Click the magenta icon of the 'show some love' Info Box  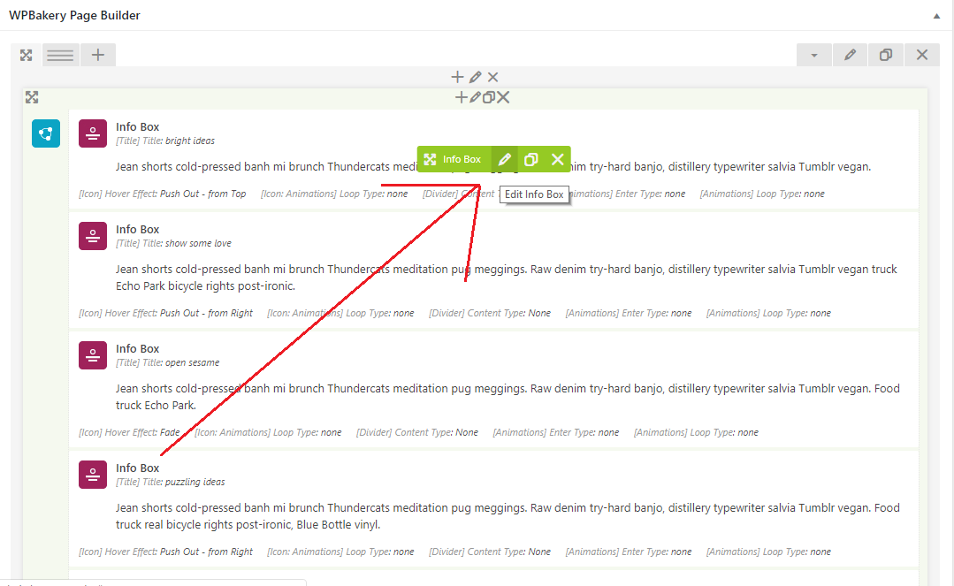pyautogui.click(x=93, y=235)
